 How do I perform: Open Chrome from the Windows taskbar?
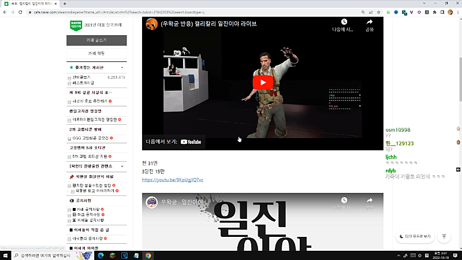tap(148, 255)
